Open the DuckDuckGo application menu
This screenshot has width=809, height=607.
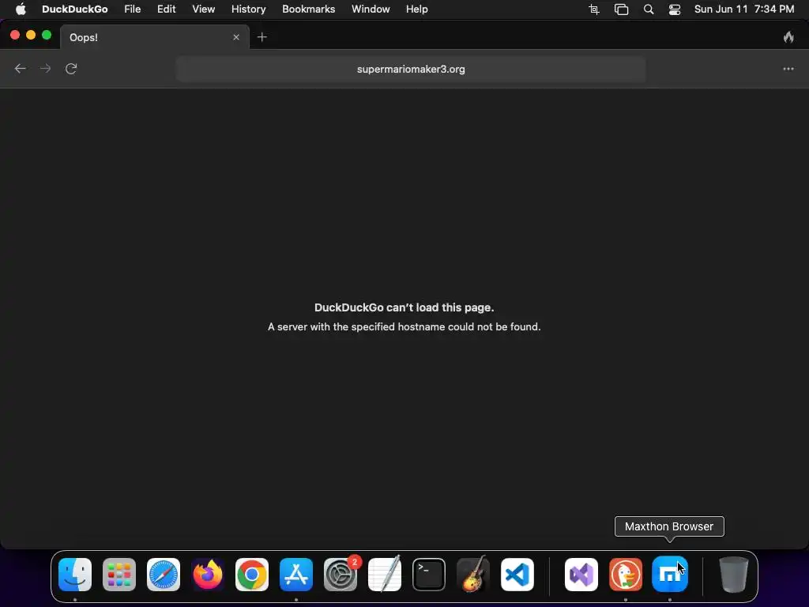75,9
